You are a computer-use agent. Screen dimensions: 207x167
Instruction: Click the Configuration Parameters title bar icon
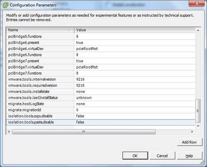click(6, 5)
